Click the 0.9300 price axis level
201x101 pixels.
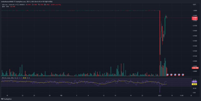tap(195, 46)
